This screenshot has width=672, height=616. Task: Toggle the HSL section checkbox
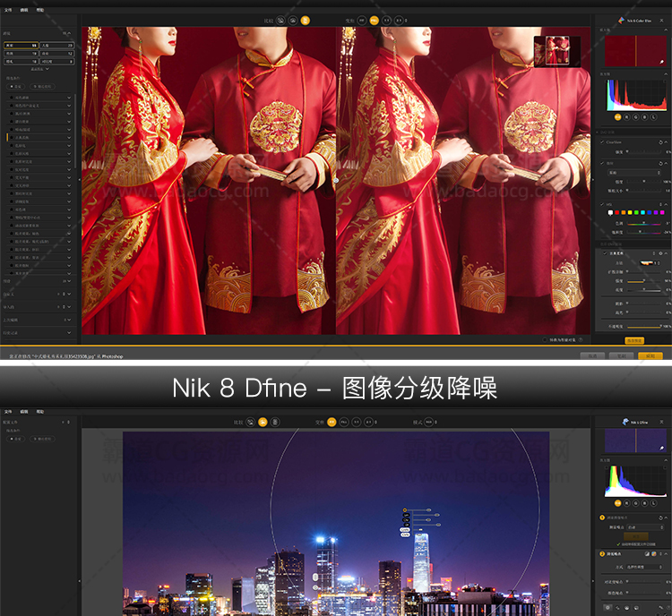pyautogui.click(x=602, y=204)
